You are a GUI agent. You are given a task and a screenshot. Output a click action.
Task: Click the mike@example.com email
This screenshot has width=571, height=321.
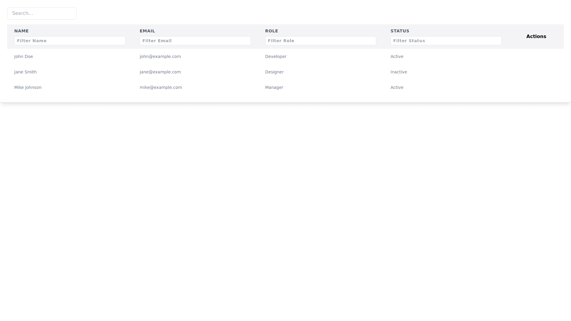[x=161, y=87]
